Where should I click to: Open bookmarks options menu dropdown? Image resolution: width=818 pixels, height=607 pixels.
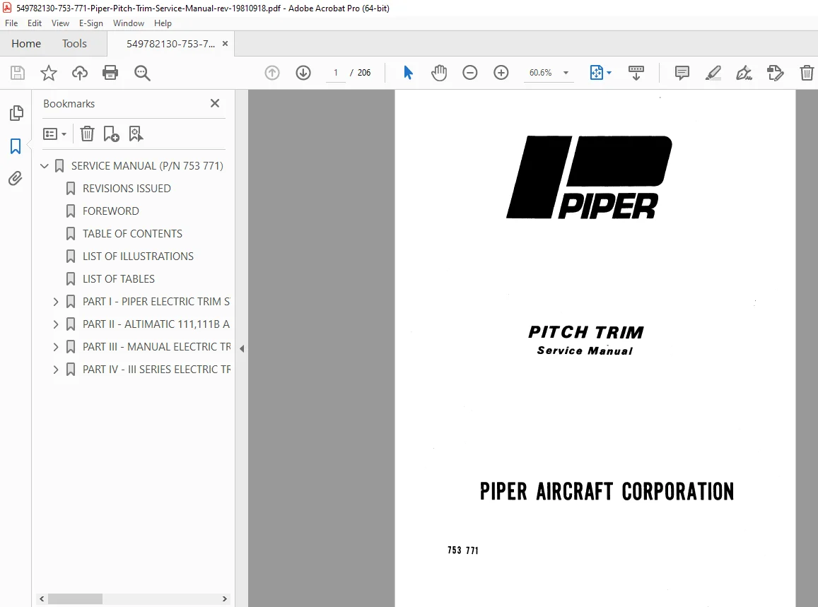54,134
